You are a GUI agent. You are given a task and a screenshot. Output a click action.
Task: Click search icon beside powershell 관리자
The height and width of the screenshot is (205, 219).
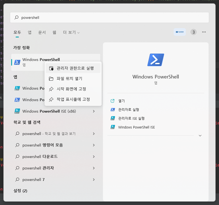point(17,168)
